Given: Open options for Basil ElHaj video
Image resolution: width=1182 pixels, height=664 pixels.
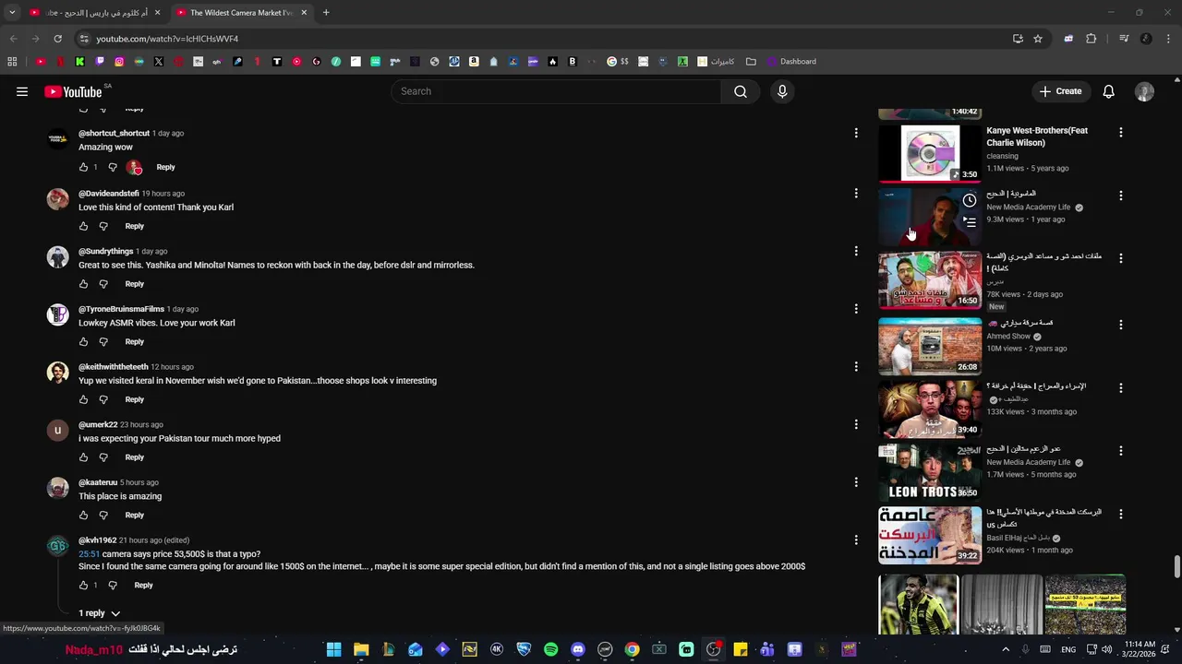Looking at the screenshot, I should click(1121, 514).
